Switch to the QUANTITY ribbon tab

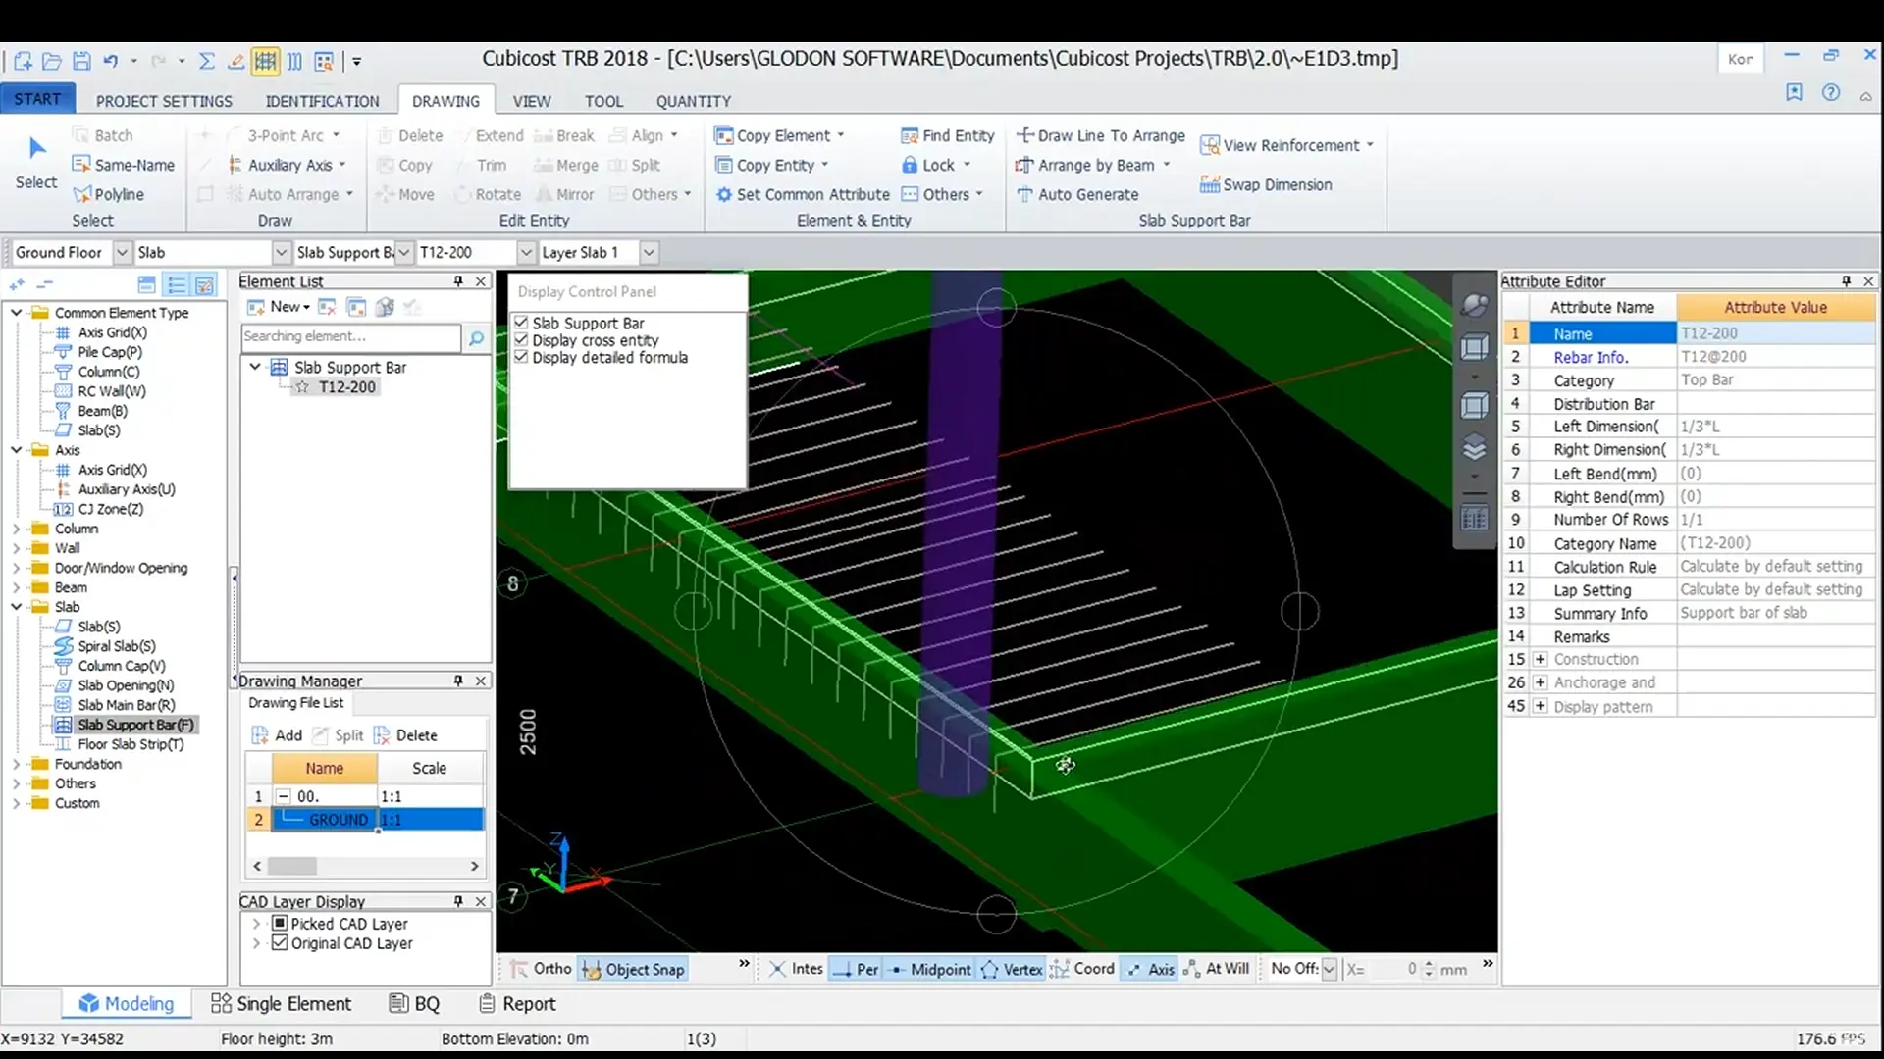point(693,101)
